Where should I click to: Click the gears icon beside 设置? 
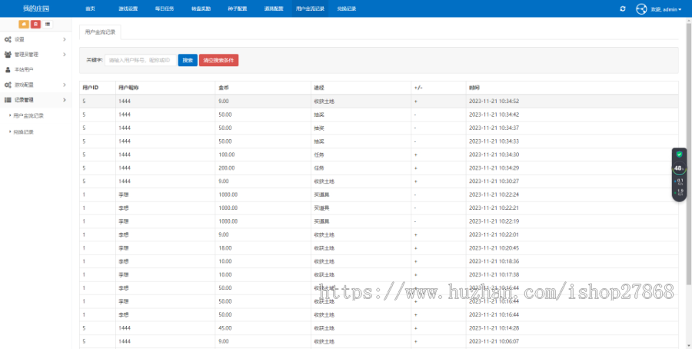[x=8, y=40]
